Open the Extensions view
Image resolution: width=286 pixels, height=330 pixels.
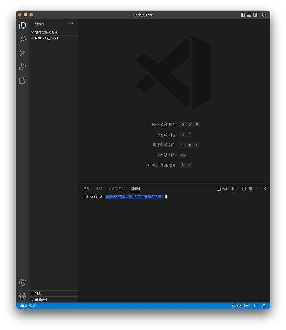tap(22, 80)
